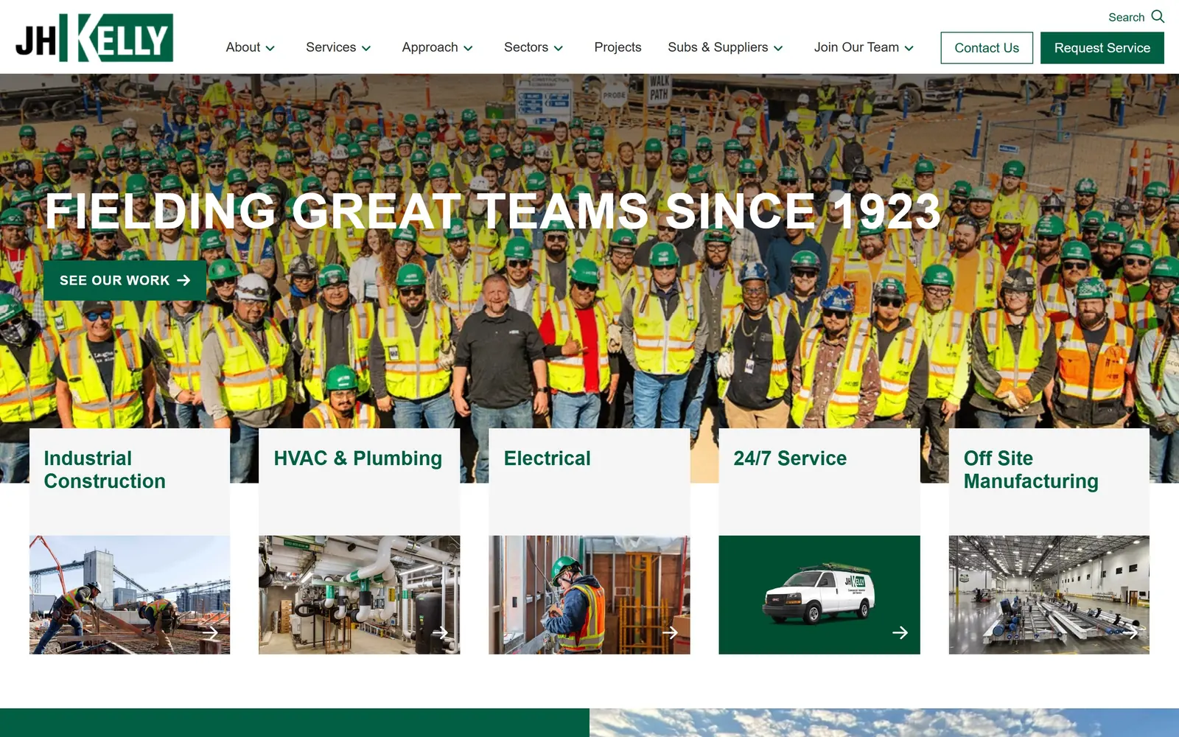Expand the About menu chevron
This screenshot has height=737, width=1179.
(270, 48)
